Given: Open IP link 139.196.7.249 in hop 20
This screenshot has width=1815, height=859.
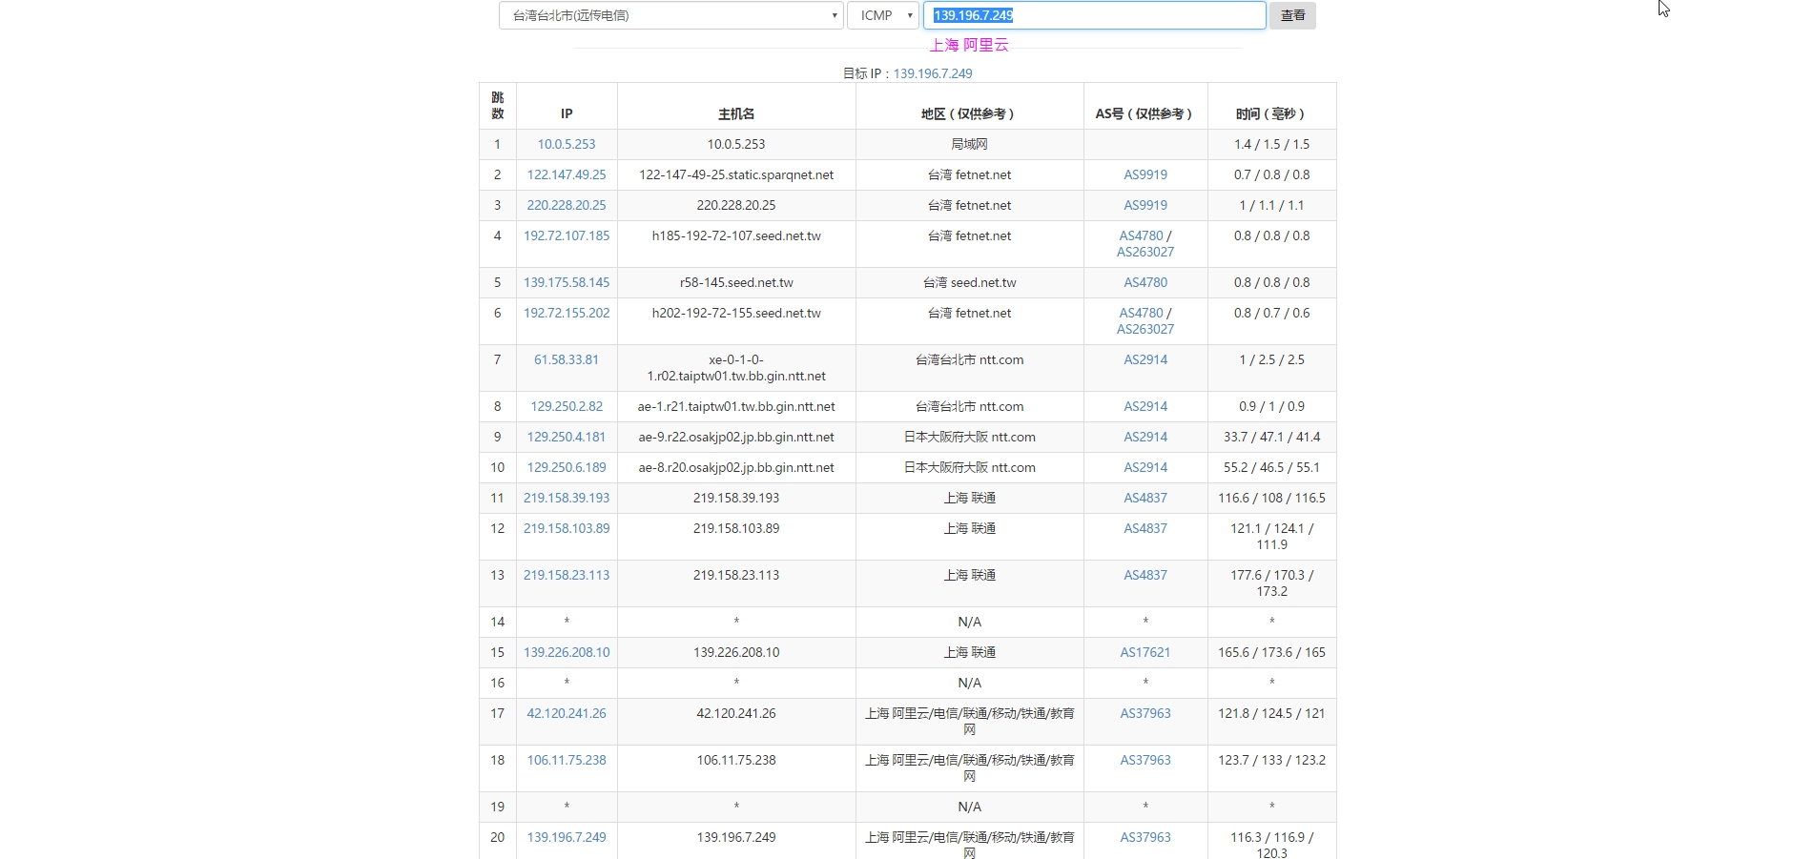Looking at the screenshot, I should click(567, 837).
